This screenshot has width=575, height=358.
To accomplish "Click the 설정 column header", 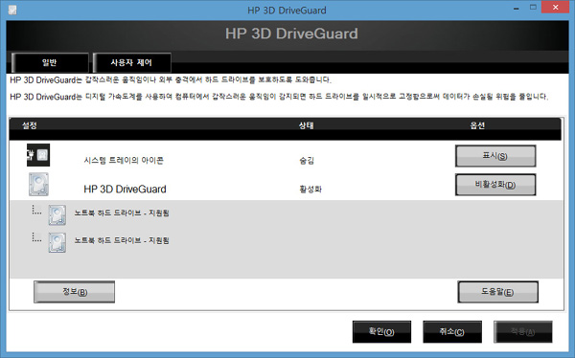I will coord(30,125).
